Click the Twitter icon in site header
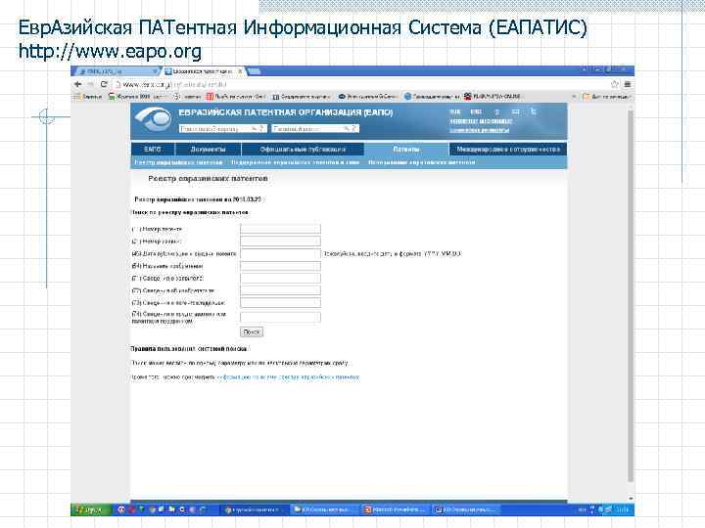This screenshot has width=705, height=528. (x=534, y=111)
